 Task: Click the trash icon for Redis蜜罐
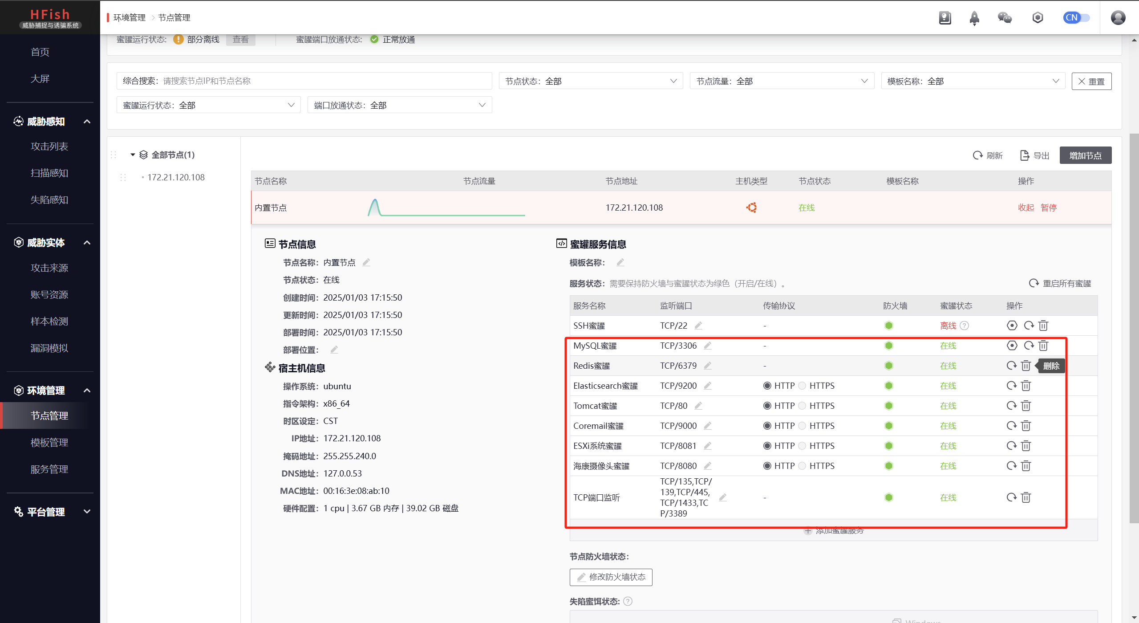[1026, 366]
